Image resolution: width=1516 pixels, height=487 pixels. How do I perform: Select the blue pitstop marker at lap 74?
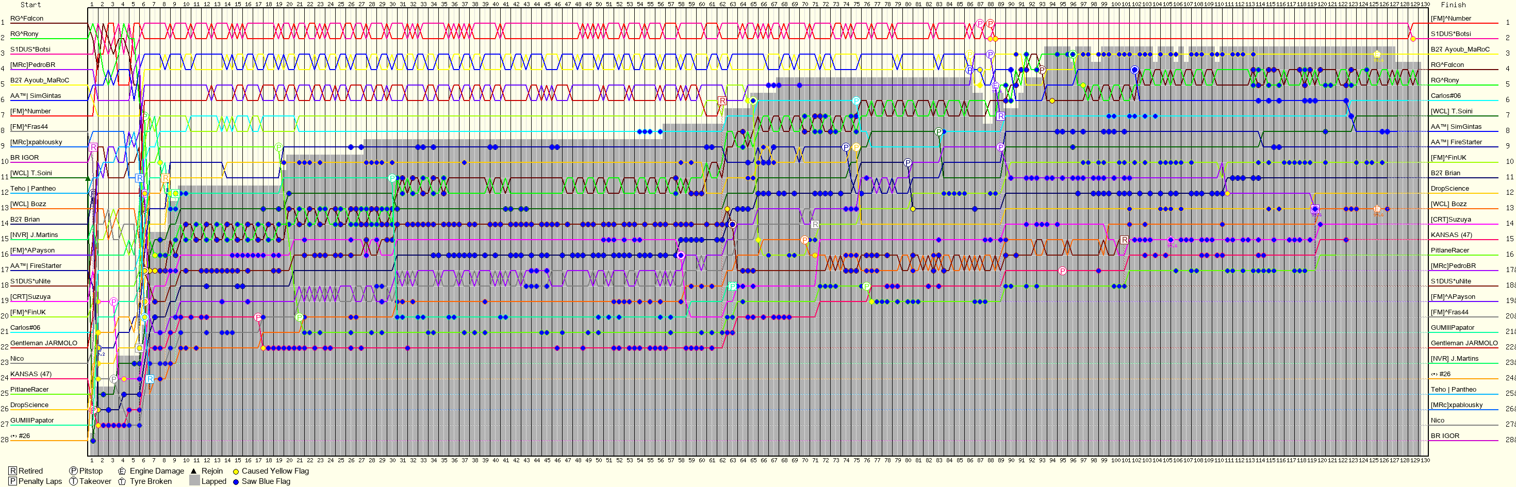846,147
